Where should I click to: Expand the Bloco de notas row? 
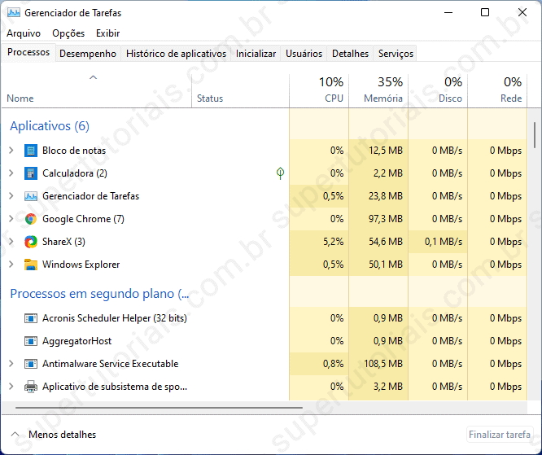click(x=11, y=151)
